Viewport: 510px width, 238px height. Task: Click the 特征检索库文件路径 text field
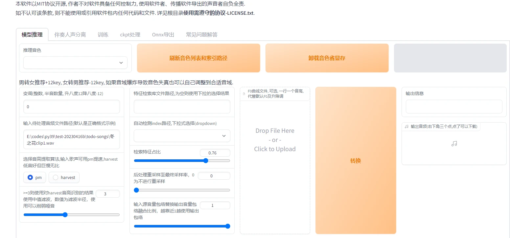tap(182, 107)
